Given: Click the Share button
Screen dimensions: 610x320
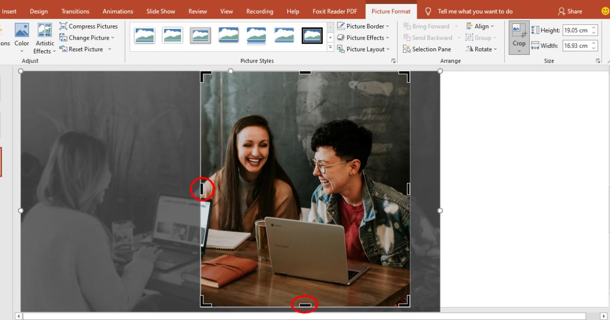Looking at the screenshot, I should 570,11.
